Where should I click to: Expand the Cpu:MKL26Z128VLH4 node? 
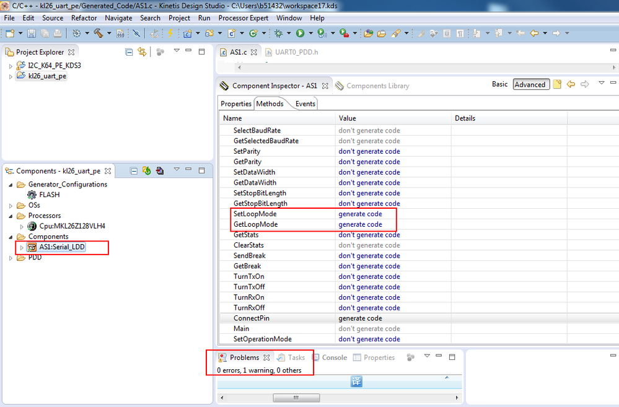[x=22, y=227]
